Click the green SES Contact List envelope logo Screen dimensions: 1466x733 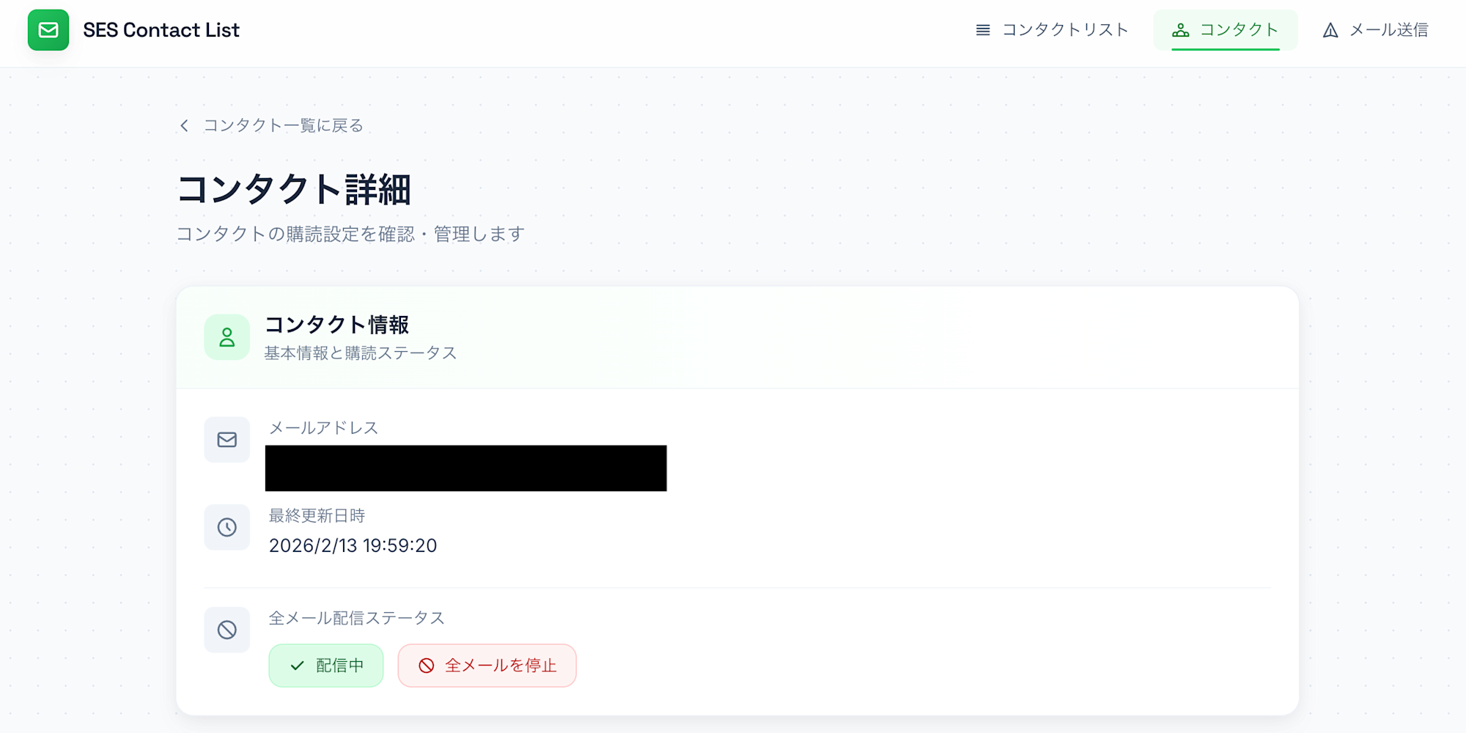tap(48, 30)
